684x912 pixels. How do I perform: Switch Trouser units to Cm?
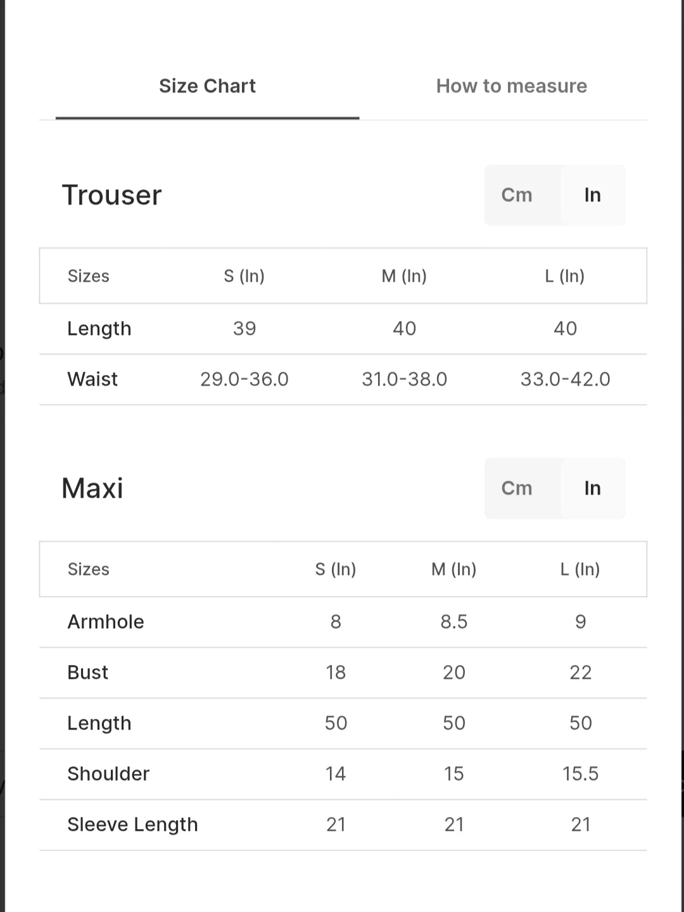[x=517, y=195]
